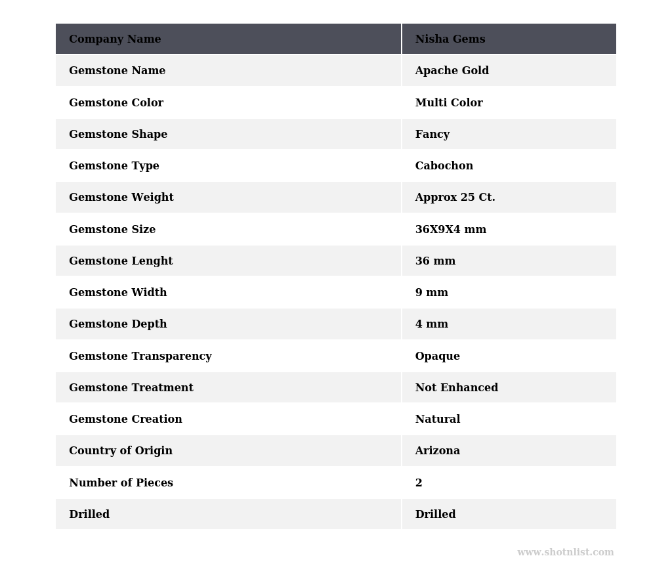Click the Gemstone Type label
This screenshot has width=672, height=579.
(x=114, y=166)
